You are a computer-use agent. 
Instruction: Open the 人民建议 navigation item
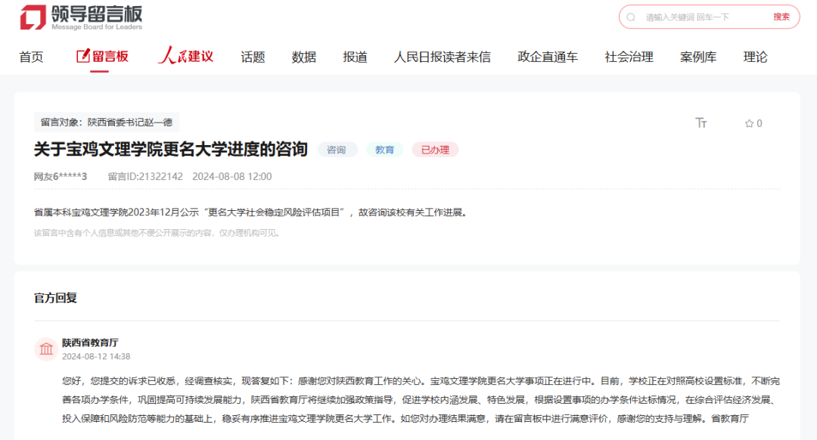pyautogui.click(x=185, y=57)
